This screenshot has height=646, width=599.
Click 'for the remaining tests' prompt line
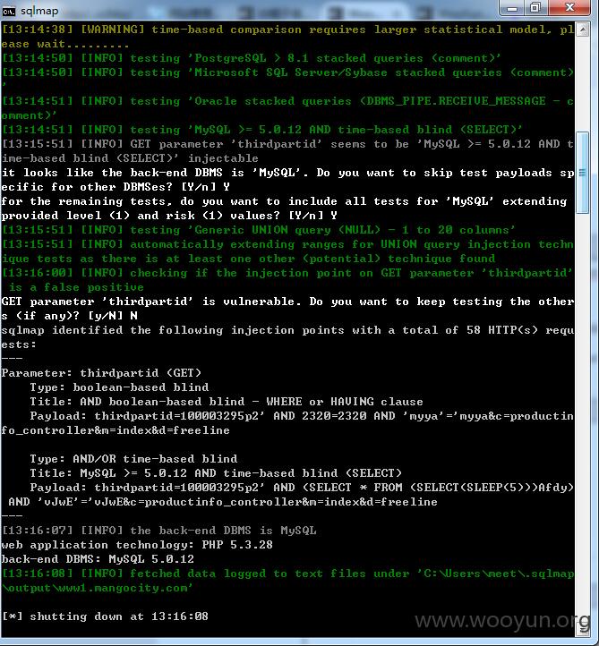click(285, 201)
